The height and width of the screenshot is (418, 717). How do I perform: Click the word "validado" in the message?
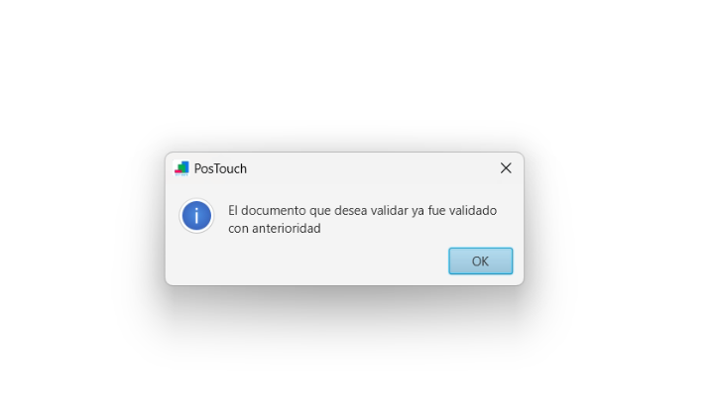472,211
